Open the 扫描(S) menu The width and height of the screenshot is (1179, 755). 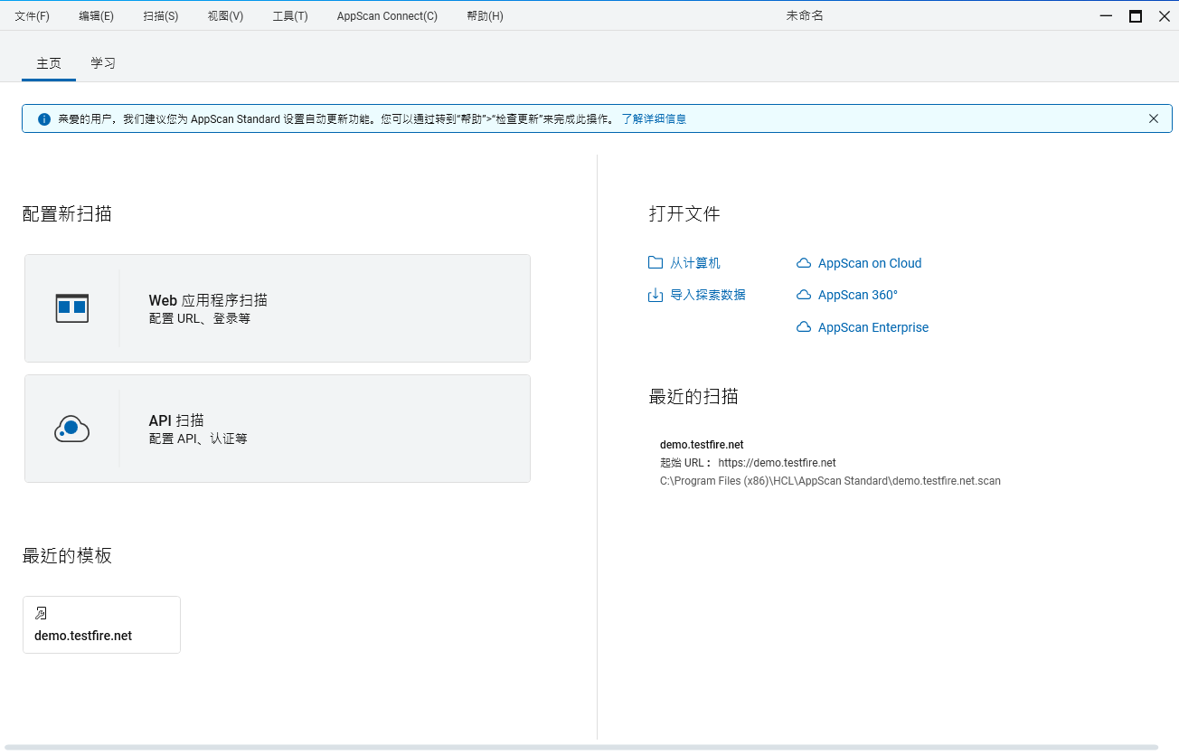[x=160, y=16]
